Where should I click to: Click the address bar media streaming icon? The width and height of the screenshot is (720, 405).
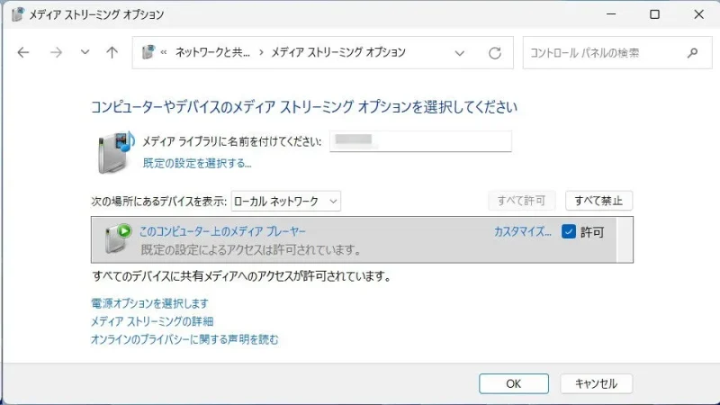(148, 52)
